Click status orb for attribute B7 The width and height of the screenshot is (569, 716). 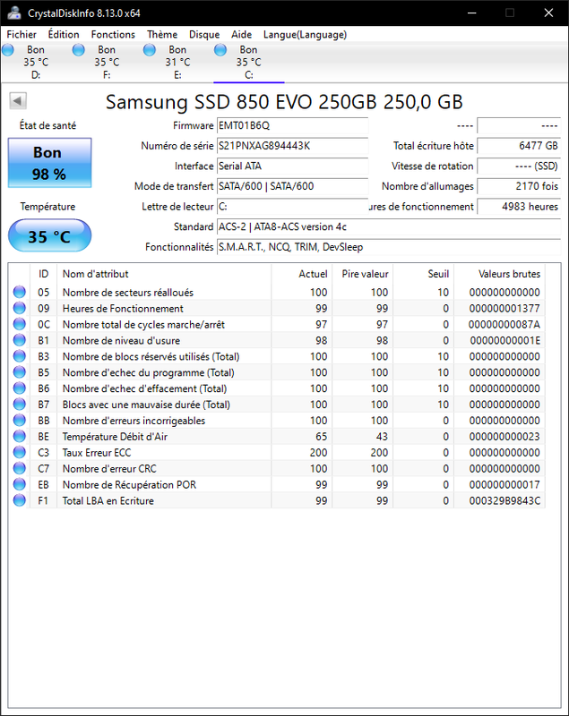pos(19,404)
